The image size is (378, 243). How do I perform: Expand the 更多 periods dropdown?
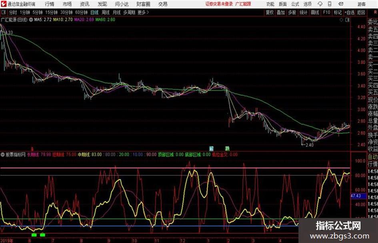click(x=143, y=12)
